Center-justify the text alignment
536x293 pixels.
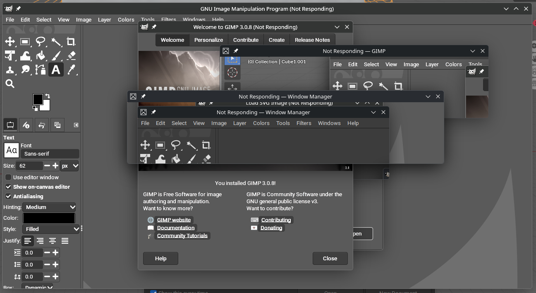point(53,241)
